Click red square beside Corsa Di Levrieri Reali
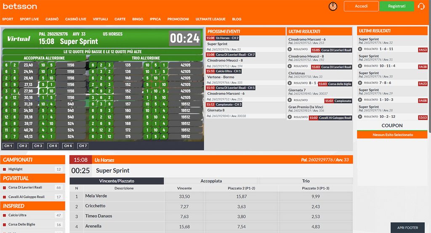 point(4,187)
